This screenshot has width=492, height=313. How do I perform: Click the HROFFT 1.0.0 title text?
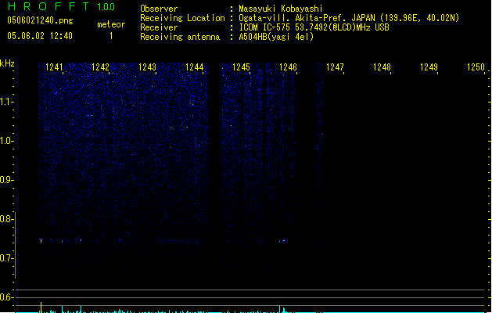coord(62,6)
